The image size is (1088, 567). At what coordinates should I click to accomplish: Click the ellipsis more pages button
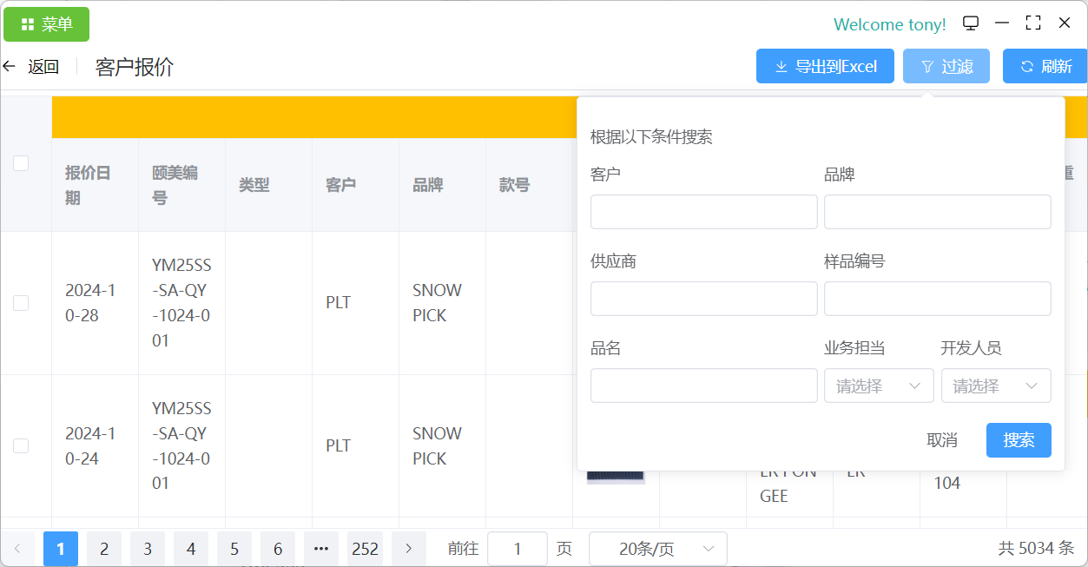click(321, 549)
